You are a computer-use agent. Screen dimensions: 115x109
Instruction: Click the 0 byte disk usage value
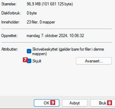click(x=32, y=13)
